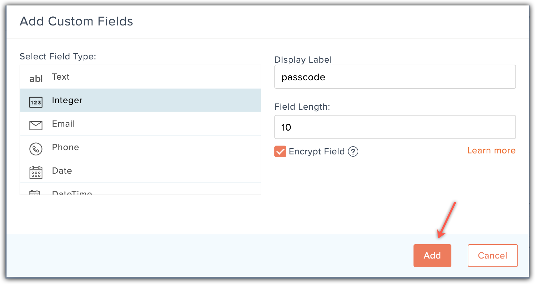Screen dimensions: 535x284
Task: Click the DateTime calendar icon
Action: pyautogui.click(x=35, y=192)
